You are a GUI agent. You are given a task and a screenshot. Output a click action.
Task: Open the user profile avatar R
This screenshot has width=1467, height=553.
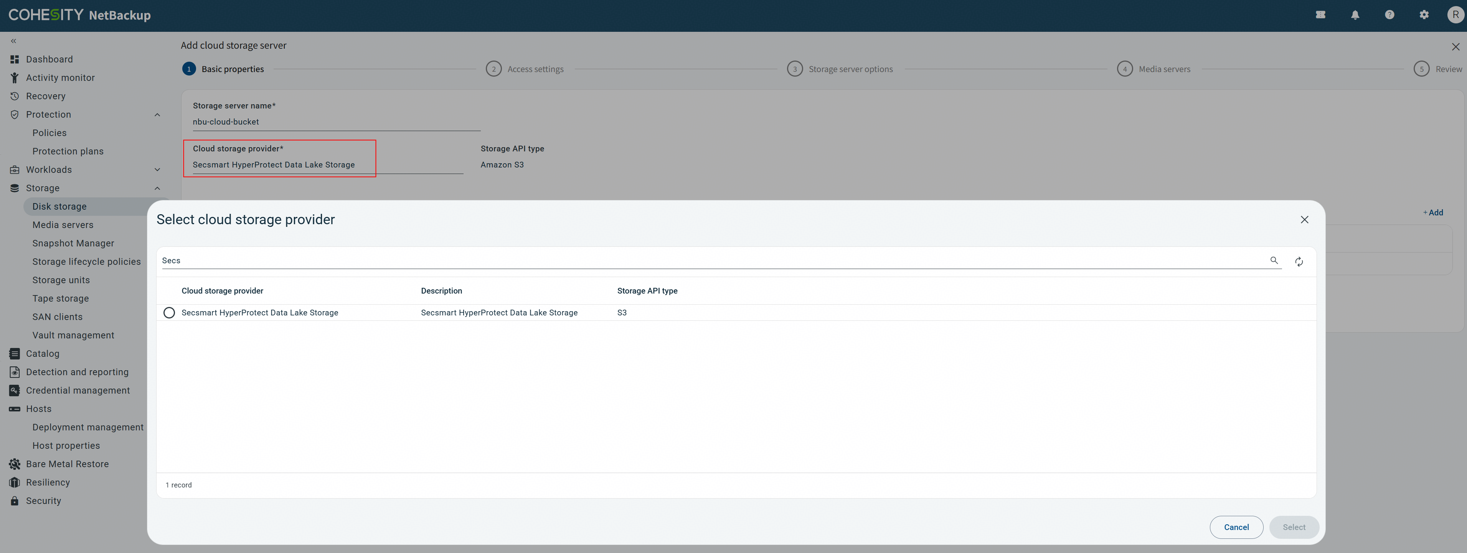[1455, 15]
